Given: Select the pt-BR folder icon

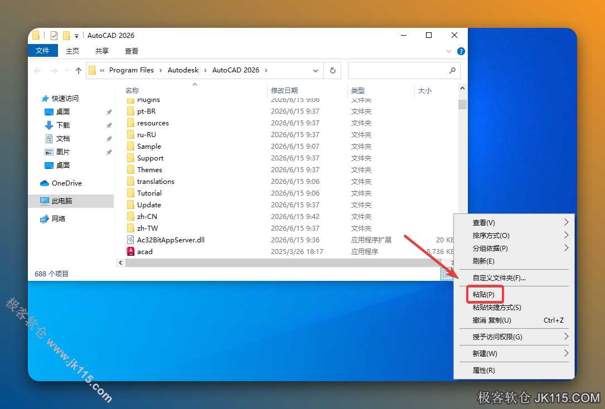Looking at the screenshot, I should (x=130, y=111).
